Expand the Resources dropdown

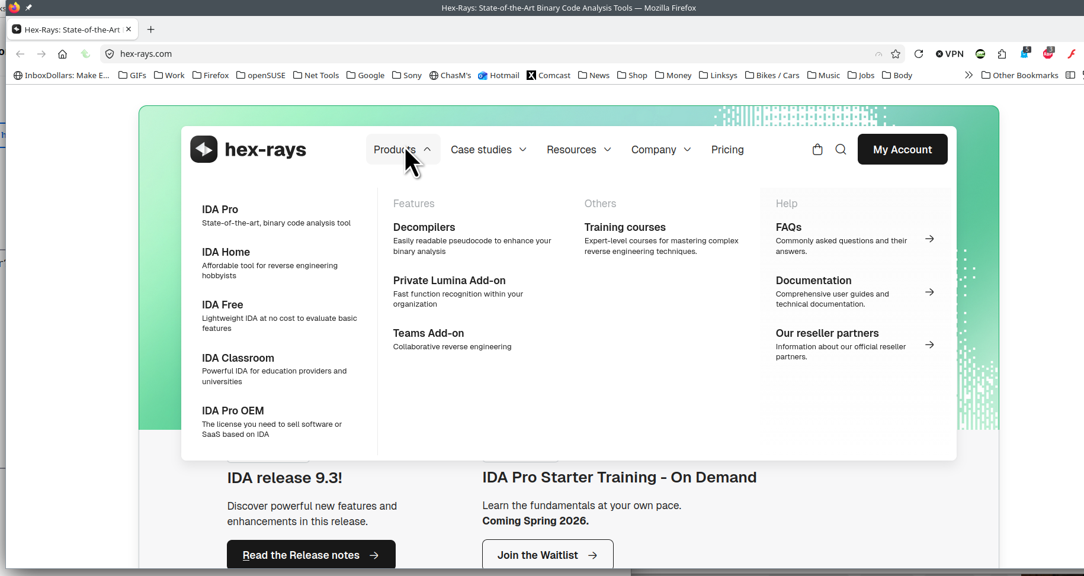pos(579,150)
